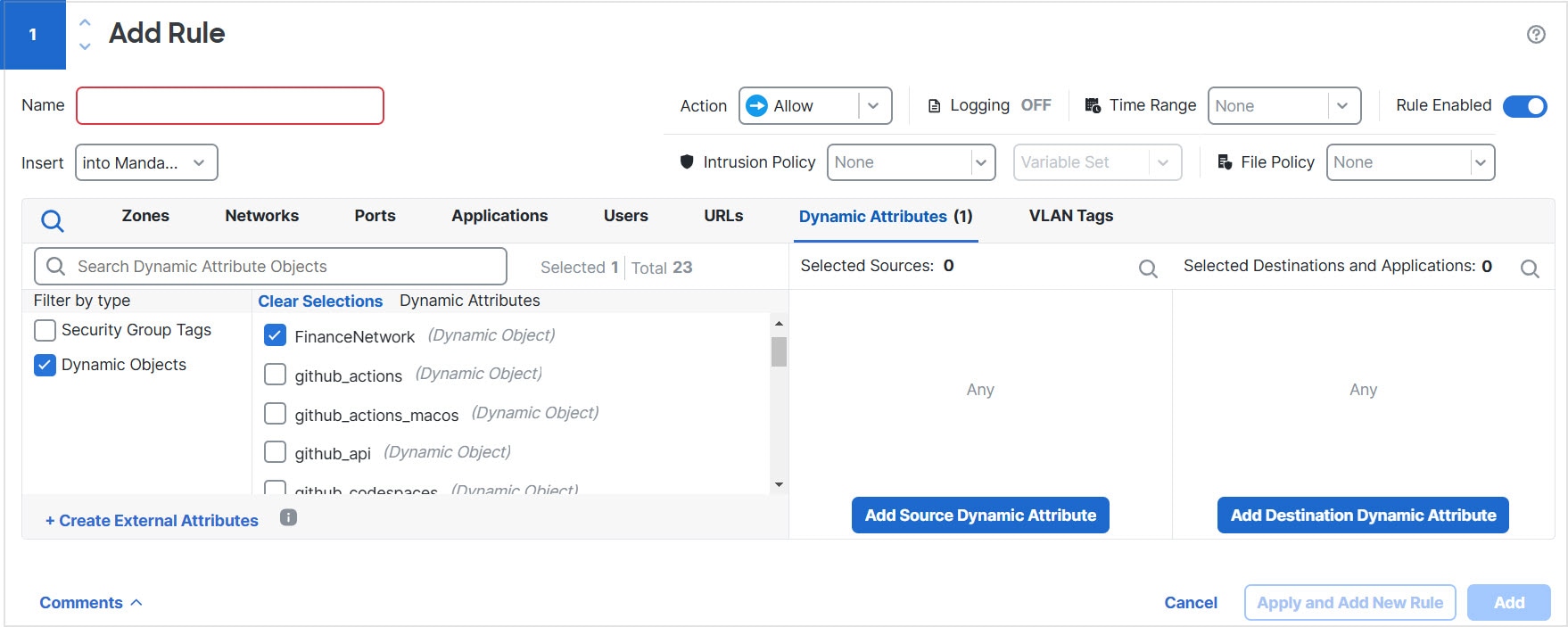
Task: Click rule number 1 badge
Action: coord(33,35)
